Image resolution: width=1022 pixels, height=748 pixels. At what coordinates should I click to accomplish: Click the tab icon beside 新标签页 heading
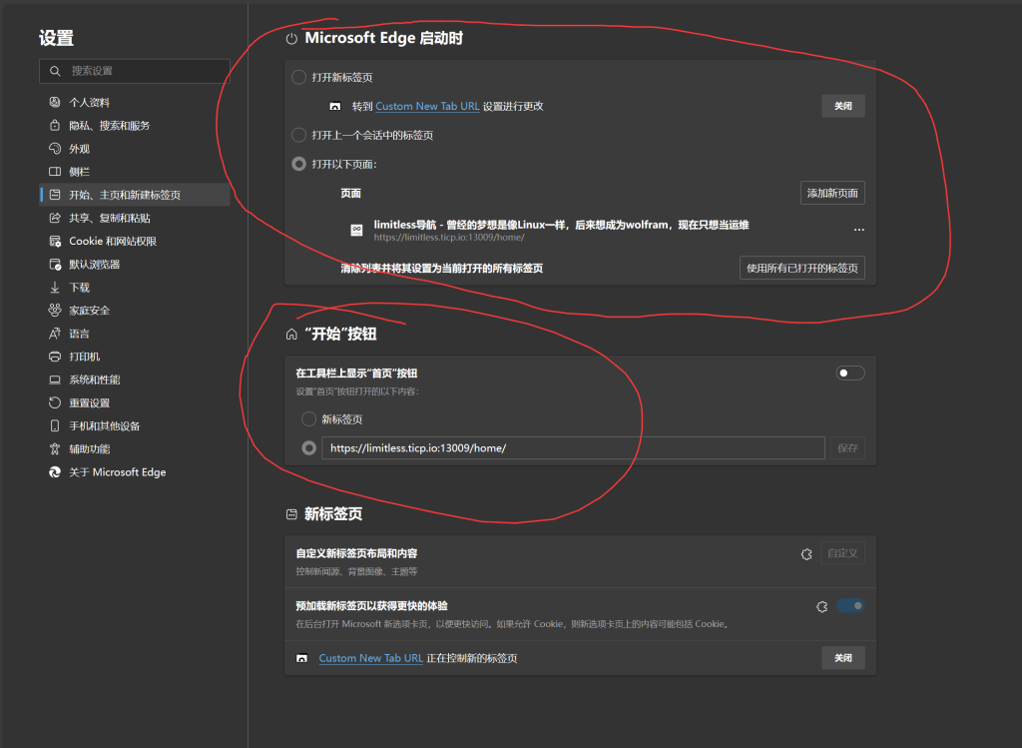point(291,514)
